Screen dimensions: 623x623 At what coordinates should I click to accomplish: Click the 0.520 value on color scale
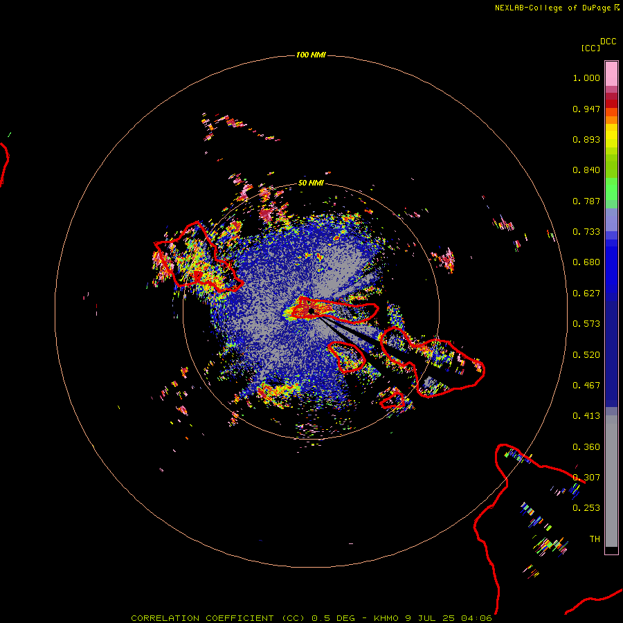point(586,355)
